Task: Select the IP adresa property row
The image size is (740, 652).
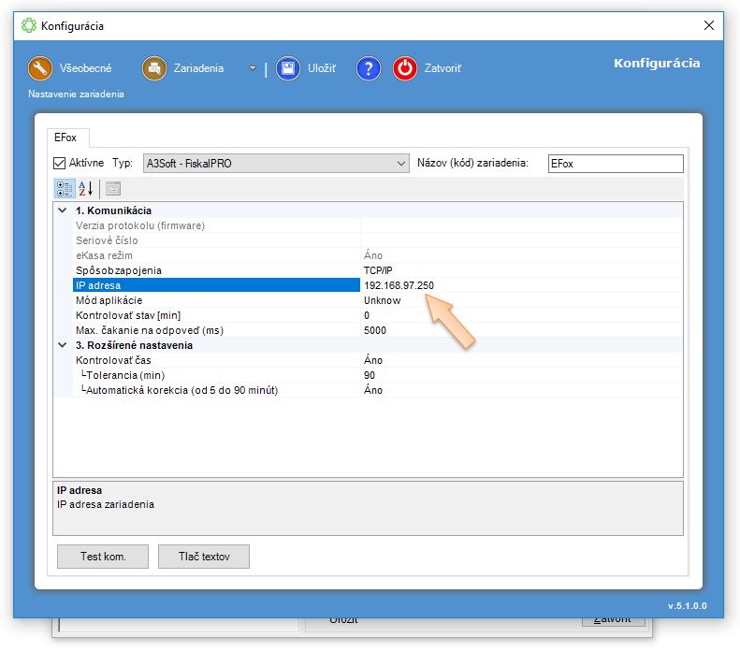Action: (x=215, y=285)
